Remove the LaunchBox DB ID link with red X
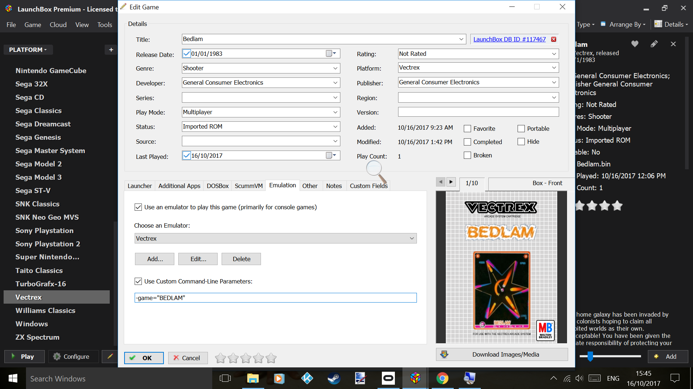This screenshot has width=693, height=389. pos(554,39)
